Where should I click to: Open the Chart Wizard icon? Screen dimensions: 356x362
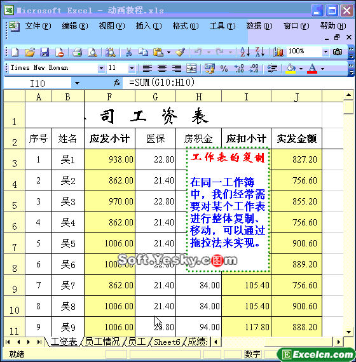278,52
